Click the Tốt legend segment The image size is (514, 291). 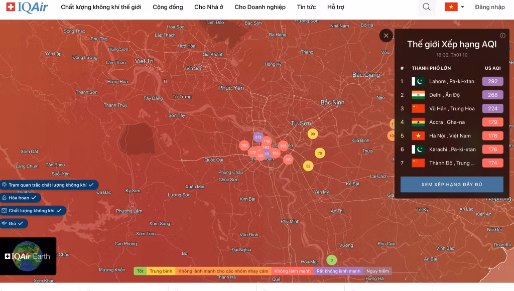click(x=141, y=271)
